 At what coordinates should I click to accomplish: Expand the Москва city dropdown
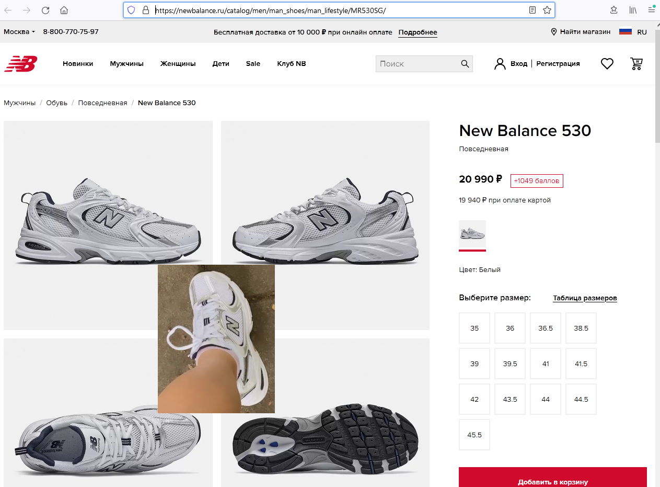point(19,32)
